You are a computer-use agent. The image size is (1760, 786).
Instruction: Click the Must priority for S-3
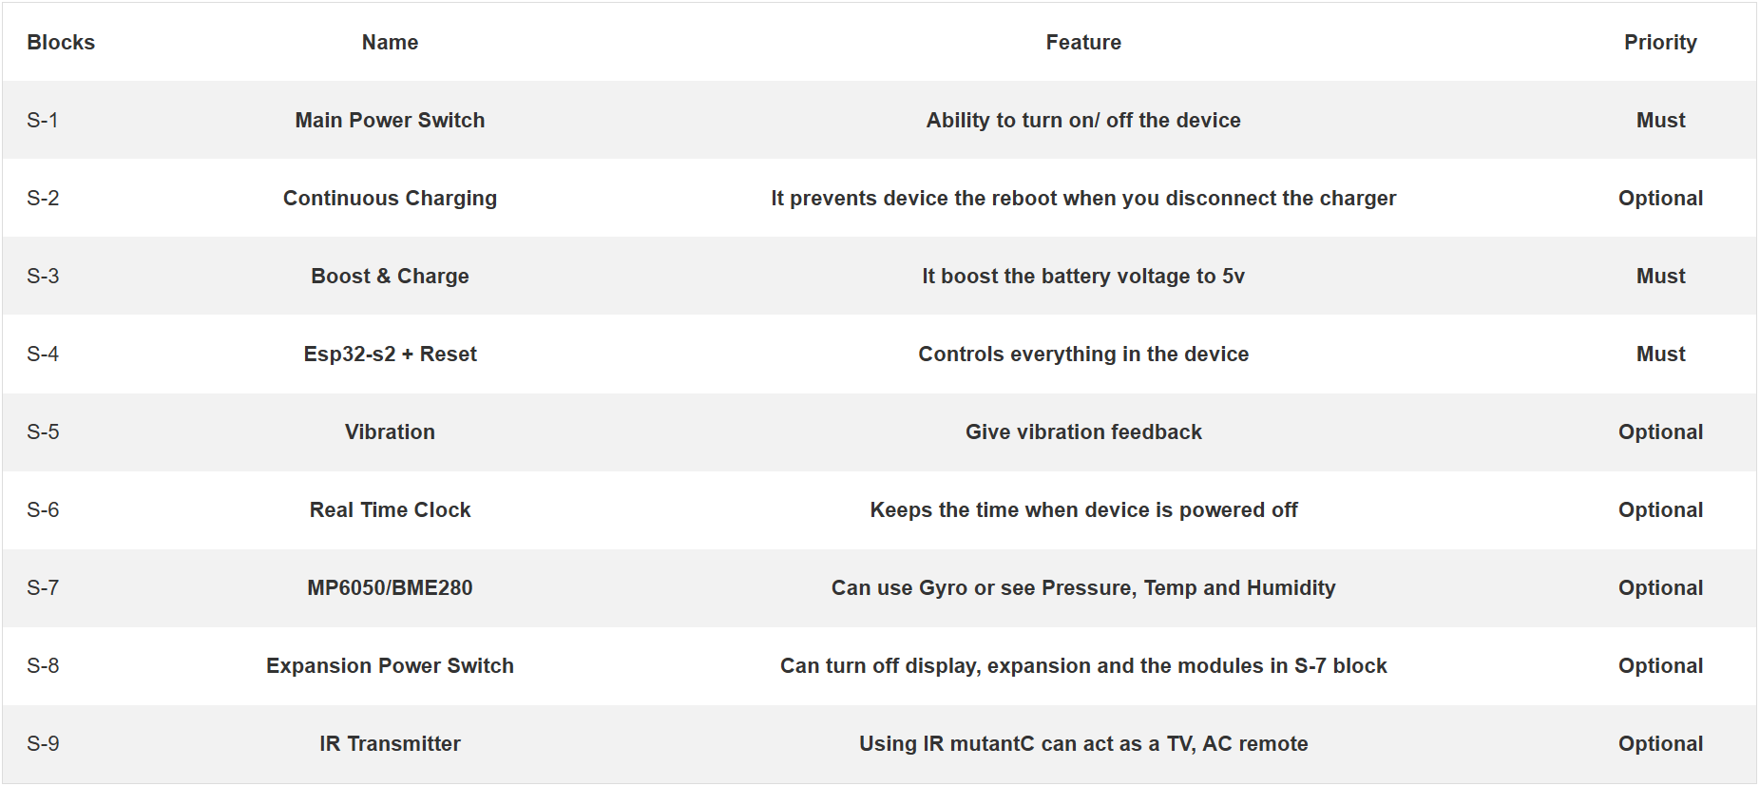coord(1659,277)
